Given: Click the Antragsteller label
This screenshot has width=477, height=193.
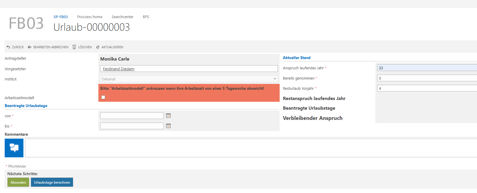Looking at the screenshot, I should [x=16, y=58].
